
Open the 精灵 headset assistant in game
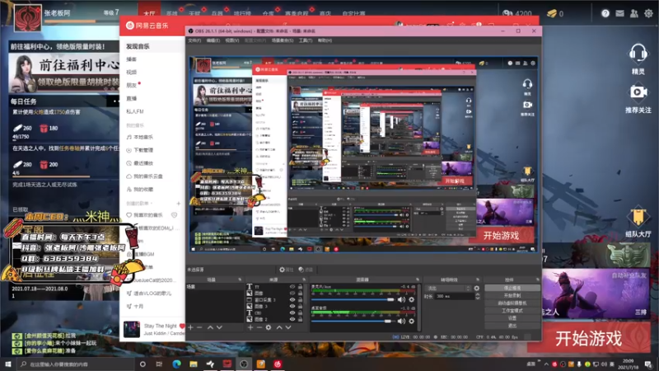click(638, 54)
